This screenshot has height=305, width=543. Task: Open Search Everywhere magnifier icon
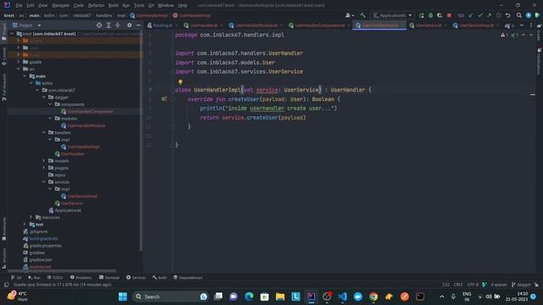tap(518, 15)
